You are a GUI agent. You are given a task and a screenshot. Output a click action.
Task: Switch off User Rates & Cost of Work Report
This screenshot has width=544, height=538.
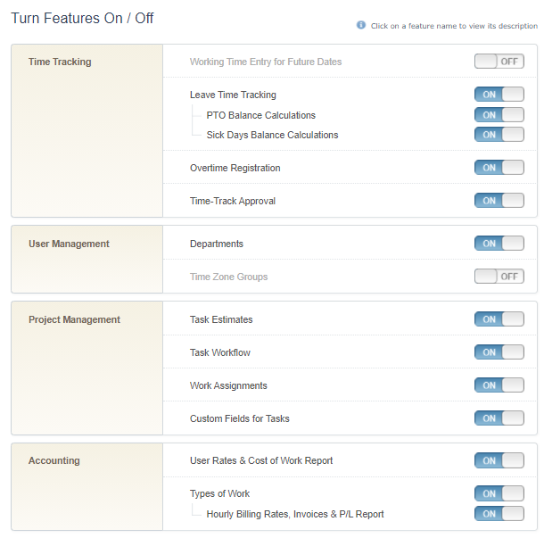coord(499,460)
